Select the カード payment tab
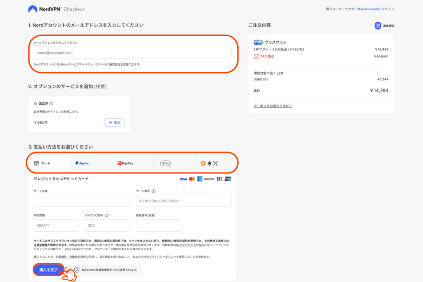423x282 pixels. click(49, 164)
